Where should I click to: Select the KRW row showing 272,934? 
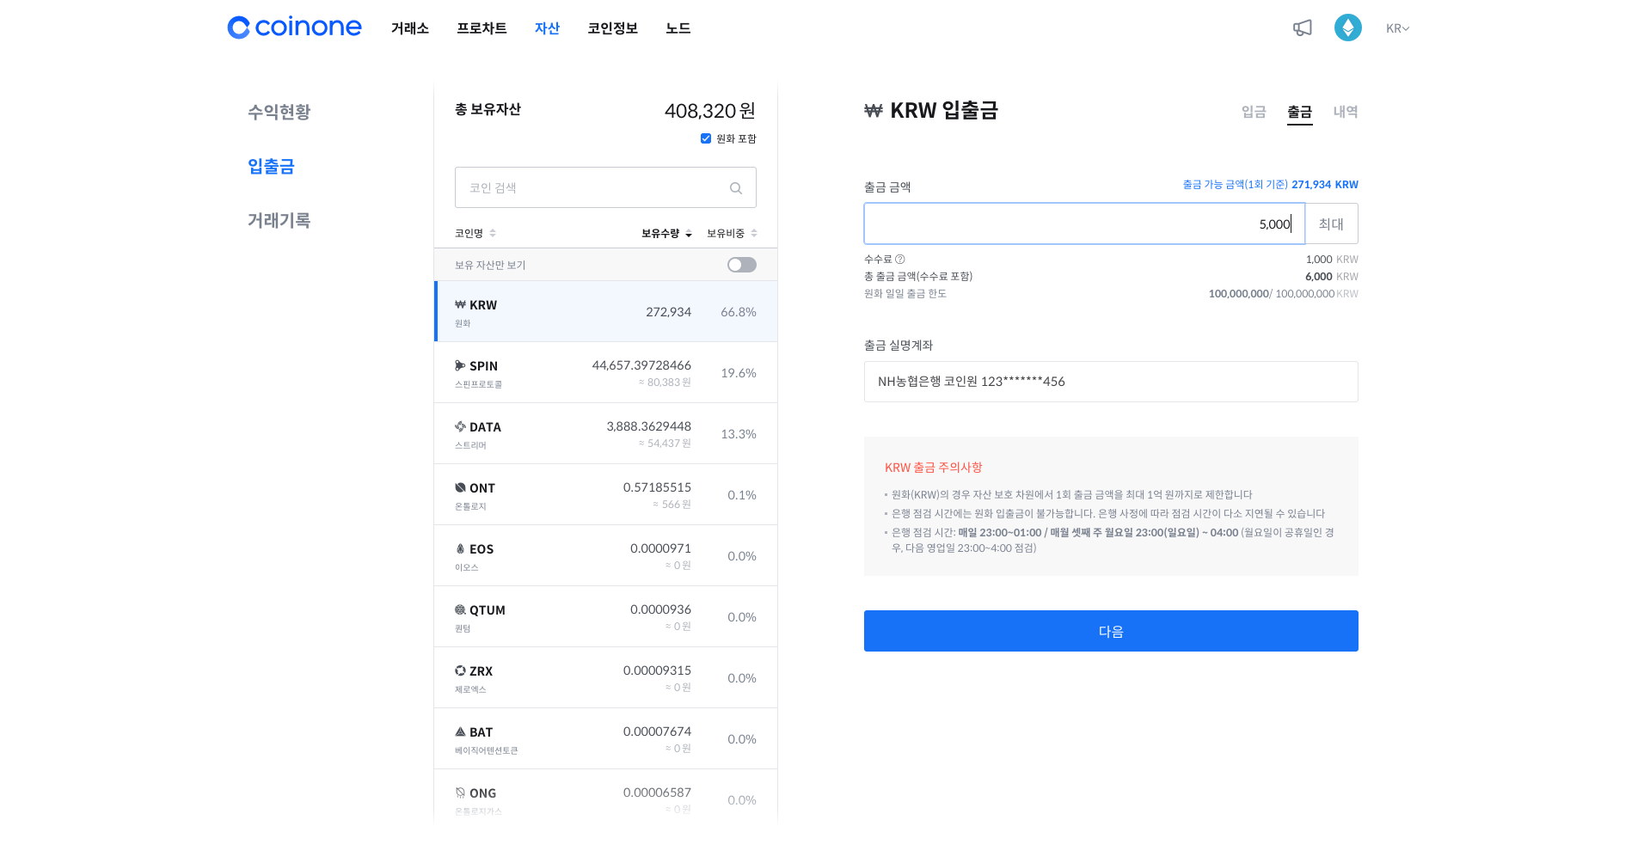[x=606, y=311]
